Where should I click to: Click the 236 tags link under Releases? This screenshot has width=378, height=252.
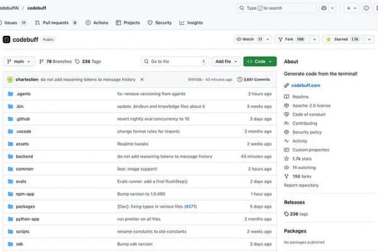click(x=296, y=214)
